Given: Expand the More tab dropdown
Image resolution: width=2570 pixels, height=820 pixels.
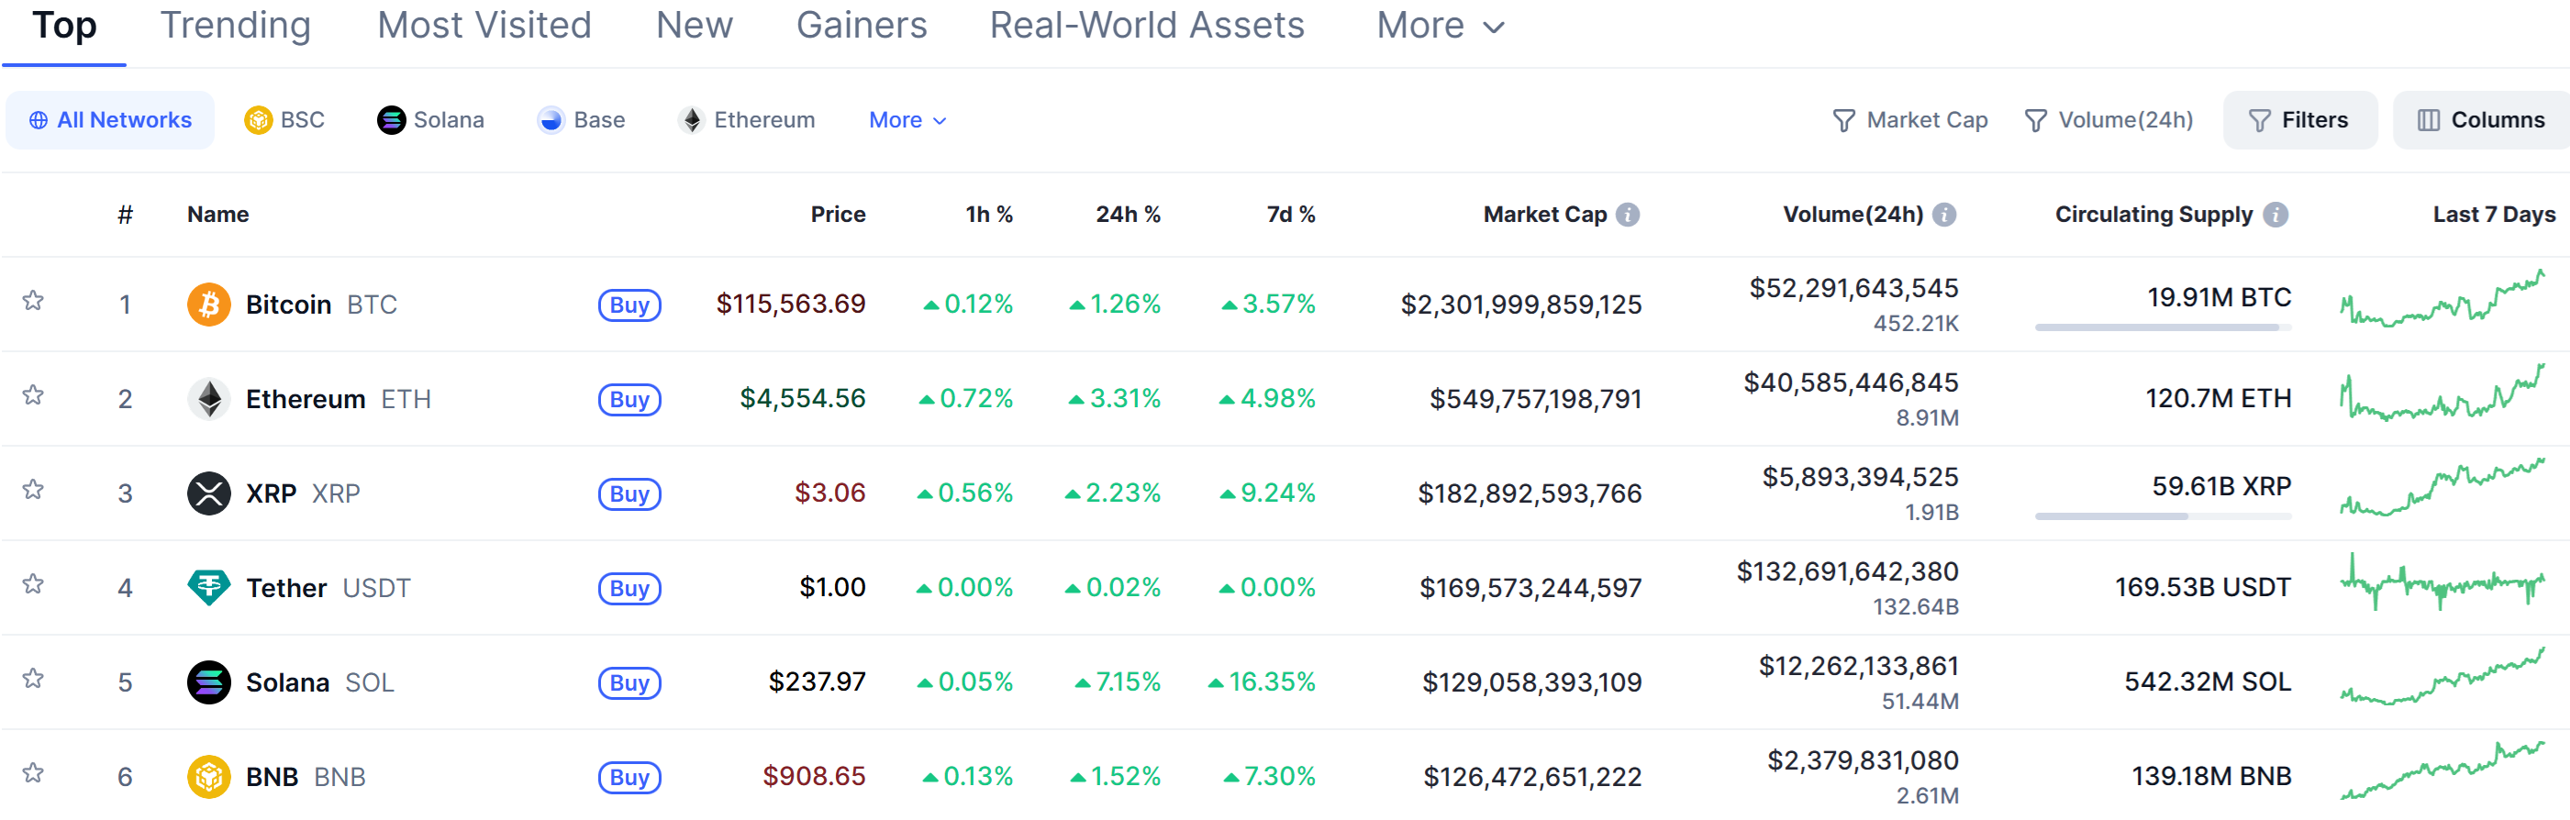Looking at the screenshot, I should (1440, 26).
